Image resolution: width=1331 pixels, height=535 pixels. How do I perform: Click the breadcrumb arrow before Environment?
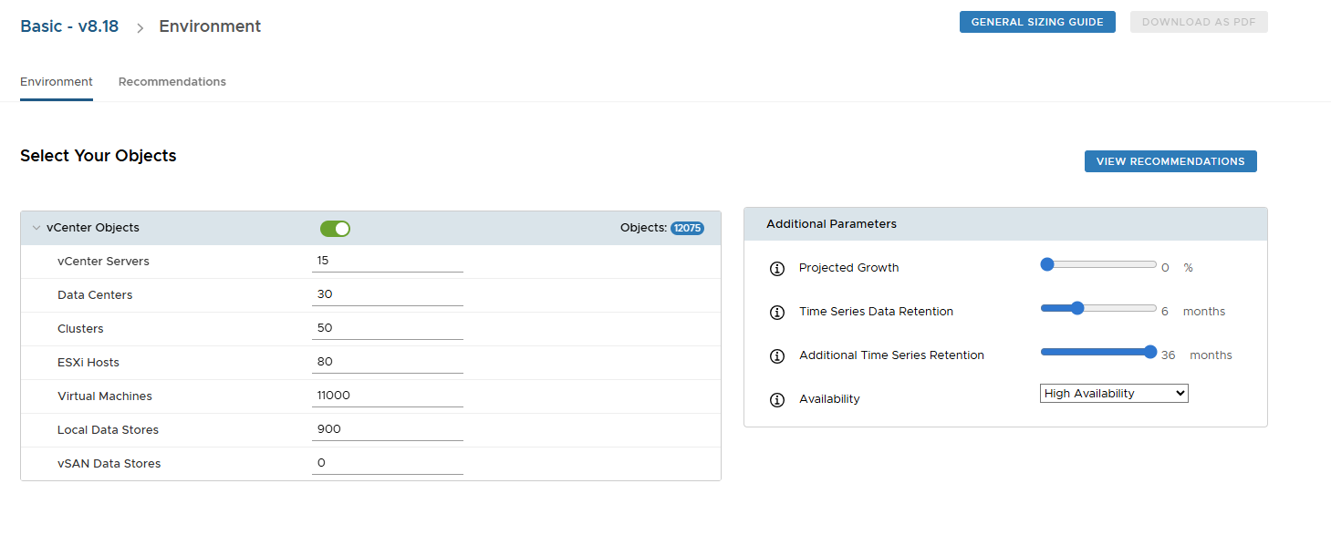point(140,28)
